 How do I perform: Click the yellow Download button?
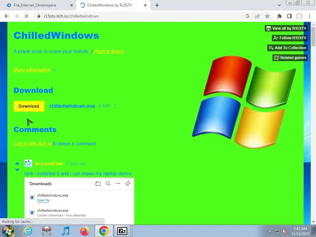[x=29, y=106]
